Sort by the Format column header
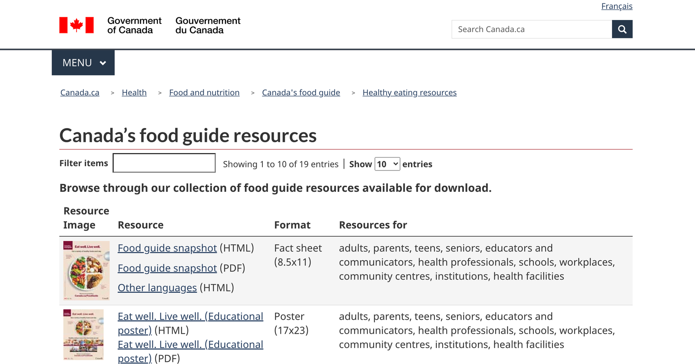 pyautogui.click(x=292, y=225)
